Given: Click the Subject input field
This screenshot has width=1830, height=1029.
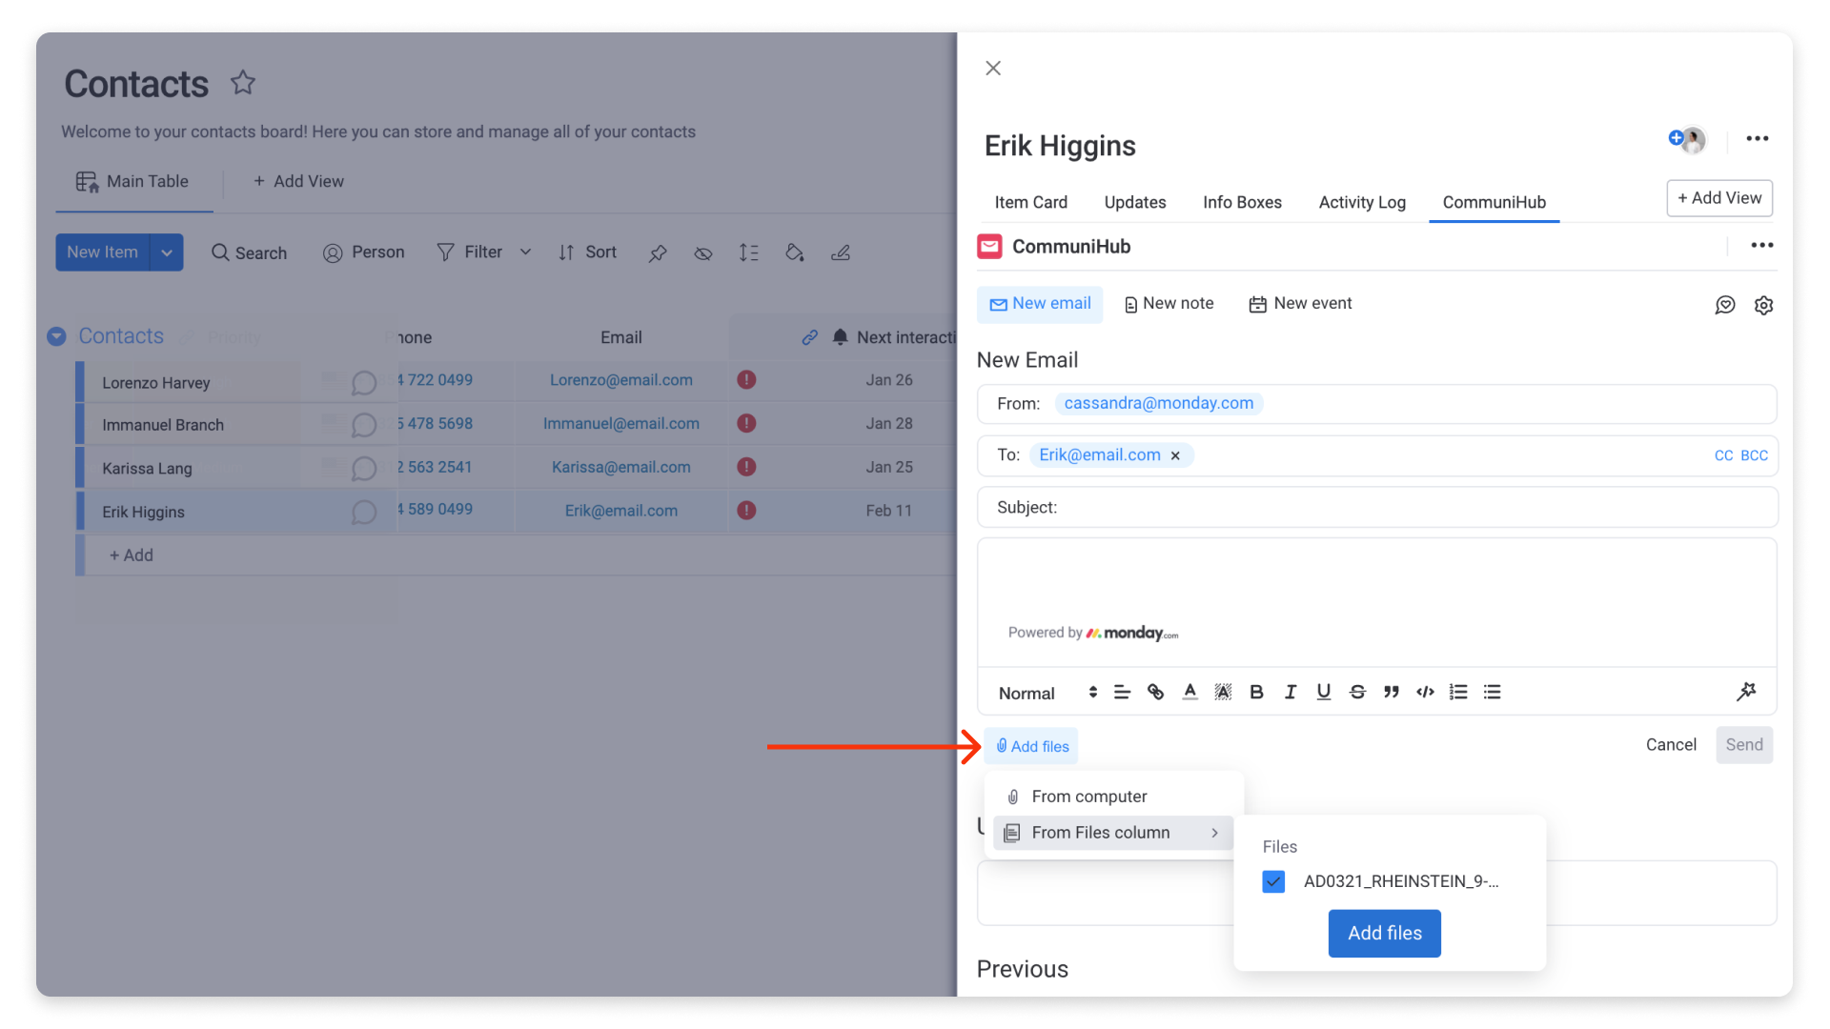Looking at the screenshot, I should 1377,507.
